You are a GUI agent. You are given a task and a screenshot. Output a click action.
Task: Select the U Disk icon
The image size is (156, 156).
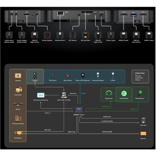pyautogui.click(x=113, y=75)
